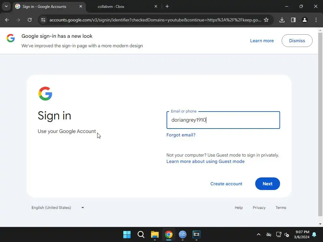This screenshot has width=323, height=242.
Task: Select Sign in - Google Accounts tab
Action: (x=50, y=6)
